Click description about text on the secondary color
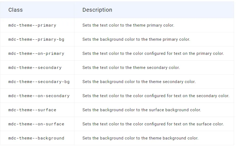Viewport: 236px width, 146px height. tap(156, 96)
